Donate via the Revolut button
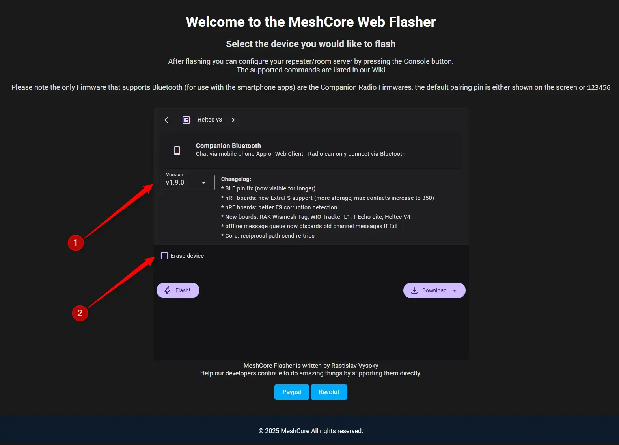Screen dimensions: 619x445 pyautogui.click(x=329, y=392)
